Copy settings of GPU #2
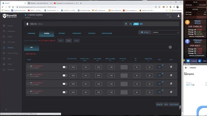The image size is (207, 116). [171, 83]
